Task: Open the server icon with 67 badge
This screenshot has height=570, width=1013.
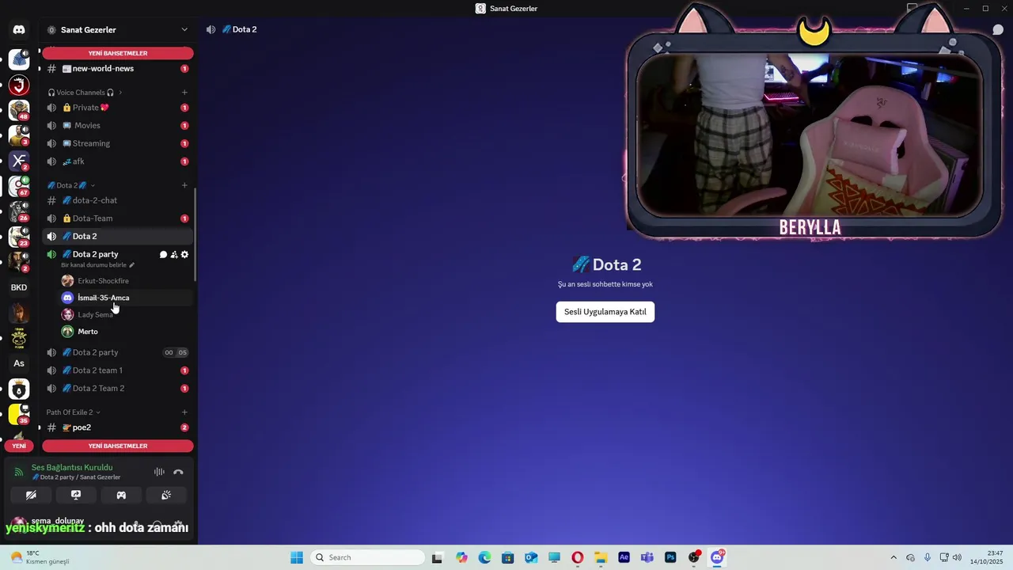Action: pyautogui.click(x=19, y=186)
